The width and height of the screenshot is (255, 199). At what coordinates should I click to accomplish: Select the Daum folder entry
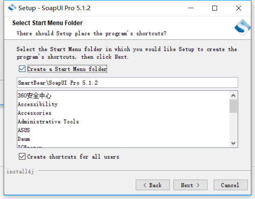[123, 139]
